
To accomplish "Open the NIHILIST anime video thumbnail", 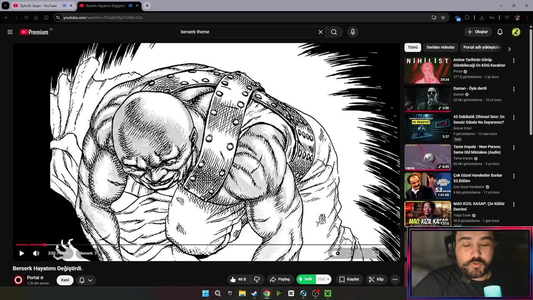I will tap(428, 70).
